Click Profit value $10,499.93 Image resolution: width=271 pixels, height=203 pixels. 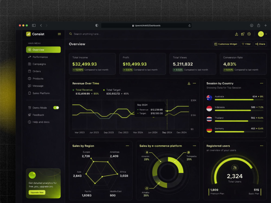pyautogui.click(x=135, y=64)
